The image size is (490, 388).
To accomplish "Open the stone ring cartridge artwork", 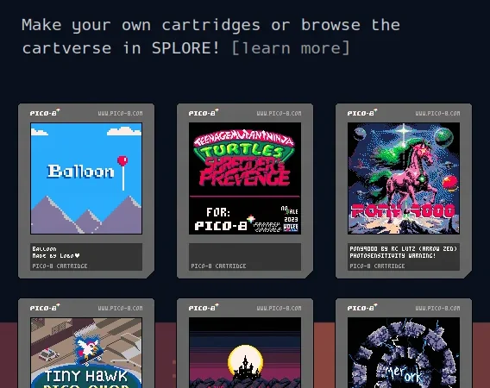I will pyautogui.click(x=404, y=353).
